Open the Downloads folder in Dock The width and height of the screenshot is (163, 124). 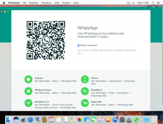click(x=146, y=119)
